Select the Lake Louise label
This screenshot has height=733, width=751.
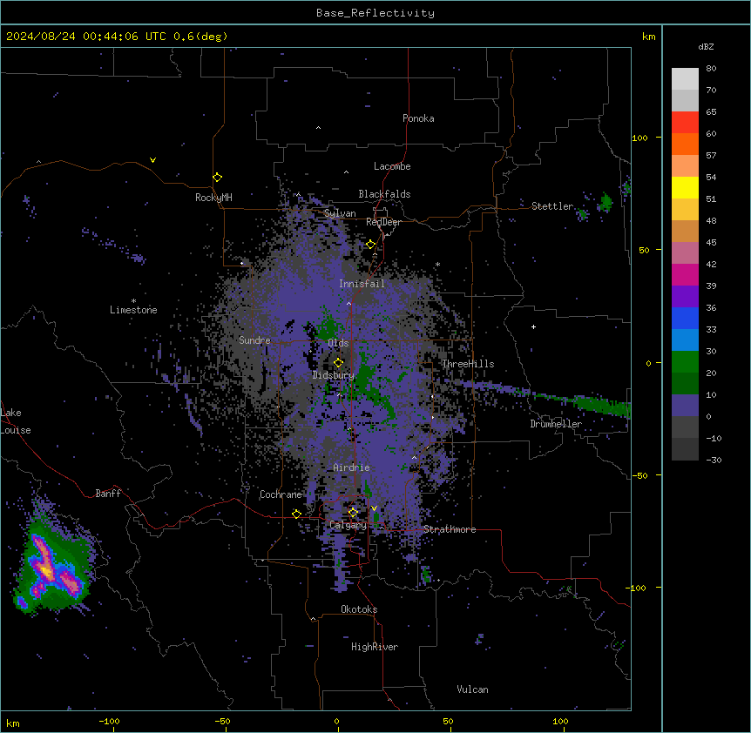click(x=16, y=421)
